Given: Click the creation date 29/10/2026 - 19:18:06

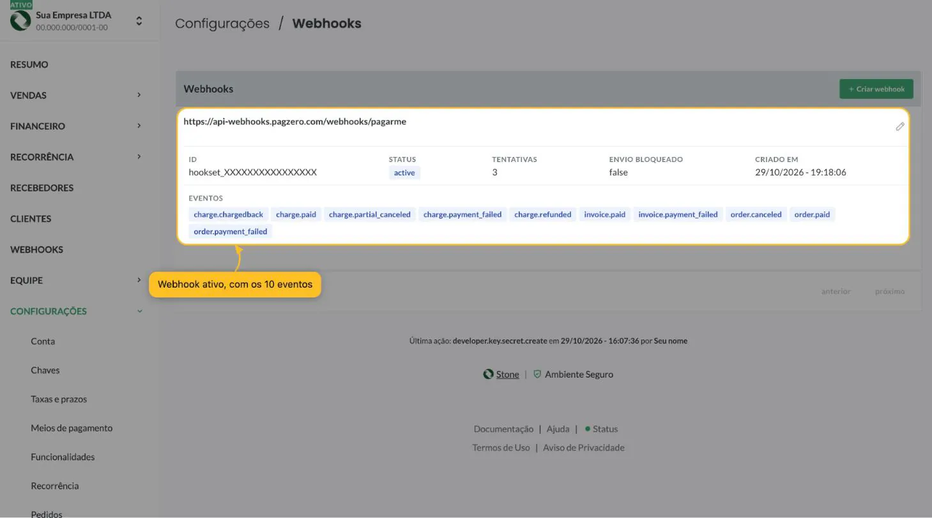Looking at the screenshot, I should 800,172.
